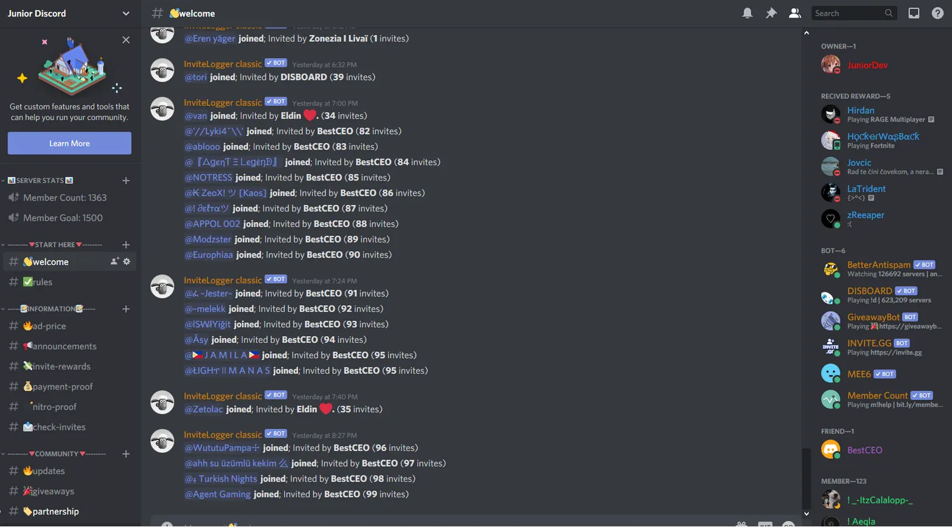
Task: Collapse the START HERE category
Action: (54, 244)
